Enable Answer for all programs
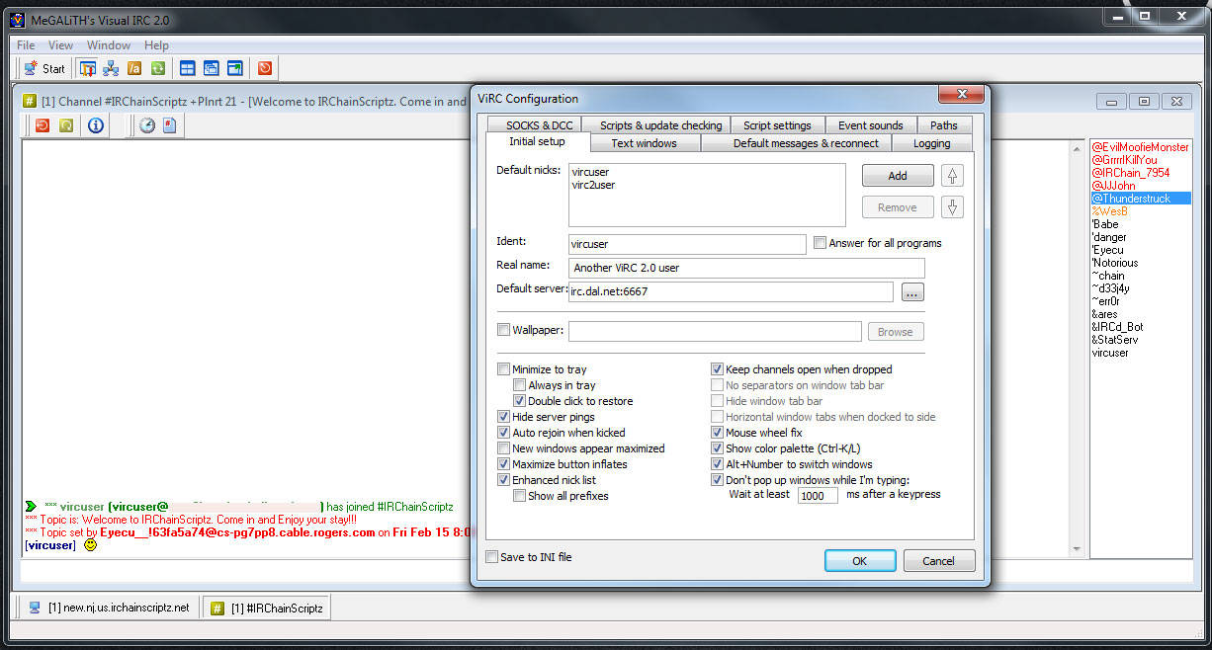The width and height of the screenshot is (1212, 650). click(x=820, y=243)
